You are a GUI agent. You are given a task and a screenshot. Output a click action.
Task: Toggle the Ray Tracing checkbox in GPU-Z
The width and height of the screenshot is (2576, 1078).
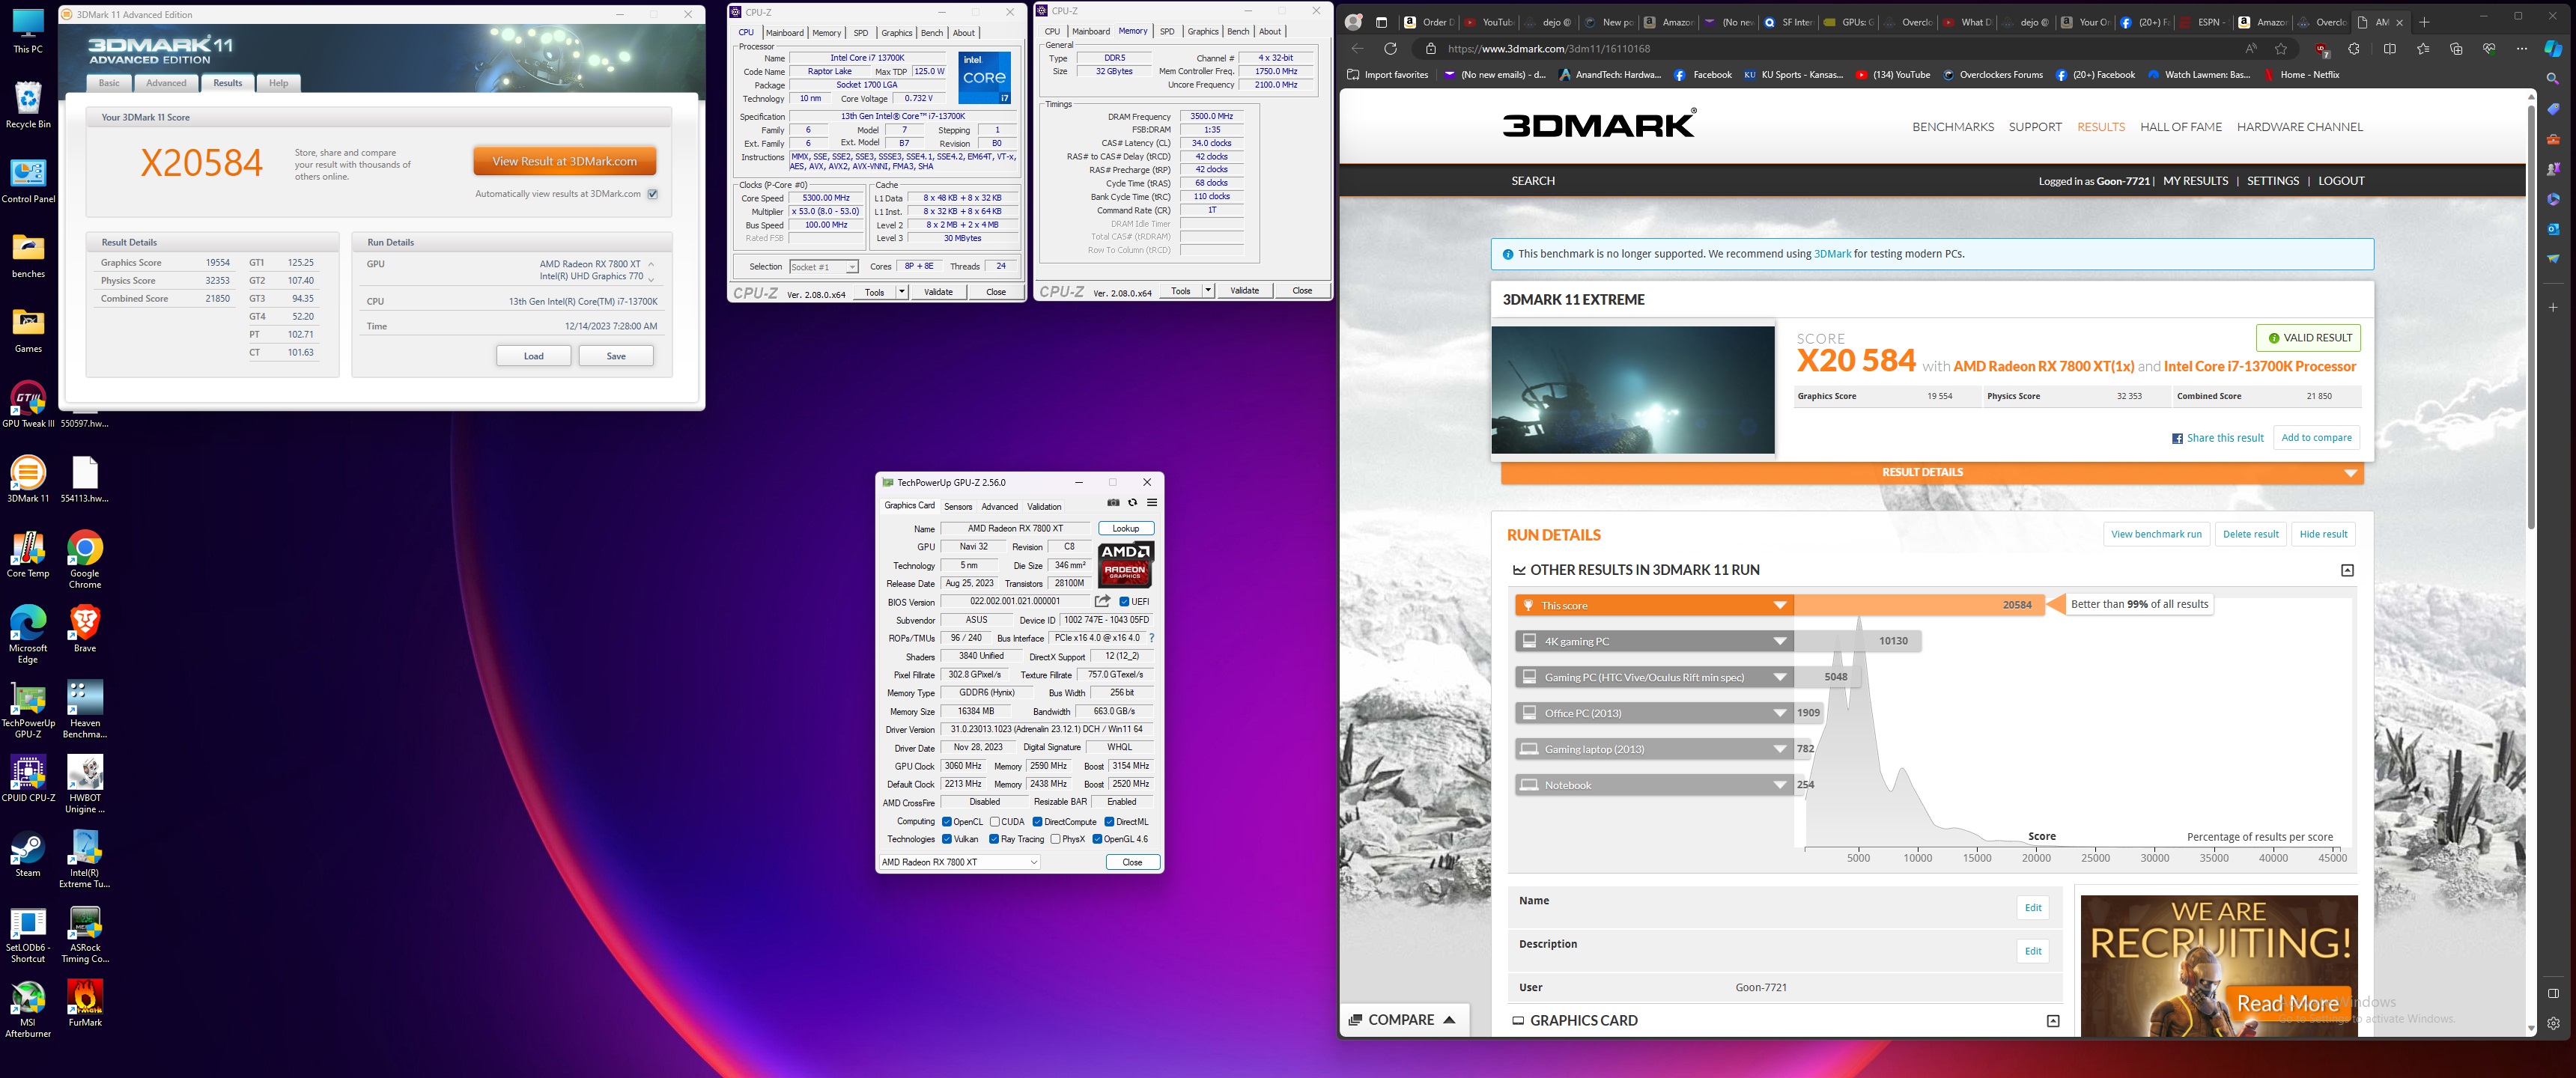point(994,839)
